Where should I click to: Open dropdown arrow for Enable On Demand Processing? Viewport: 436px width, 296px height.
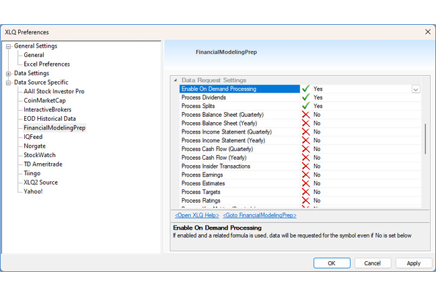pyautogui.click(x=416, y=89)
